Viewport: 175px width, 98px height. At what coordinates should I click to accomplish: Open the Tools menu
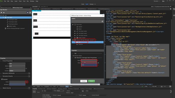(20, 1)
